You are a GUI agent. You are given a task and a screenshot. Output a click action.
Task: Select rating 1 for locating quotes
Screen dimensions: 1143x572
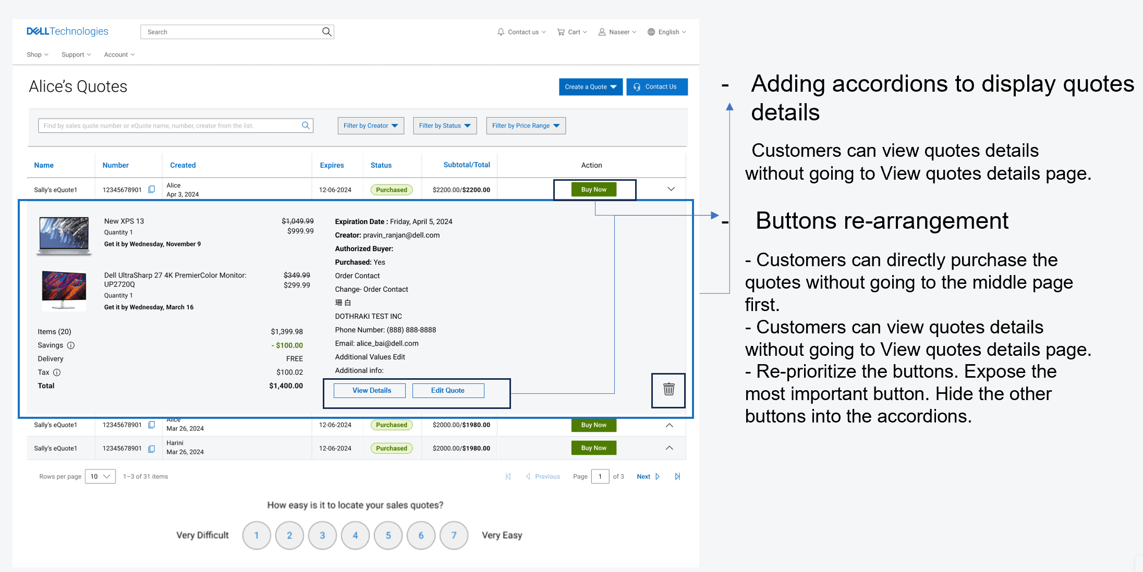pyautogui.click(x=257, y=536)
